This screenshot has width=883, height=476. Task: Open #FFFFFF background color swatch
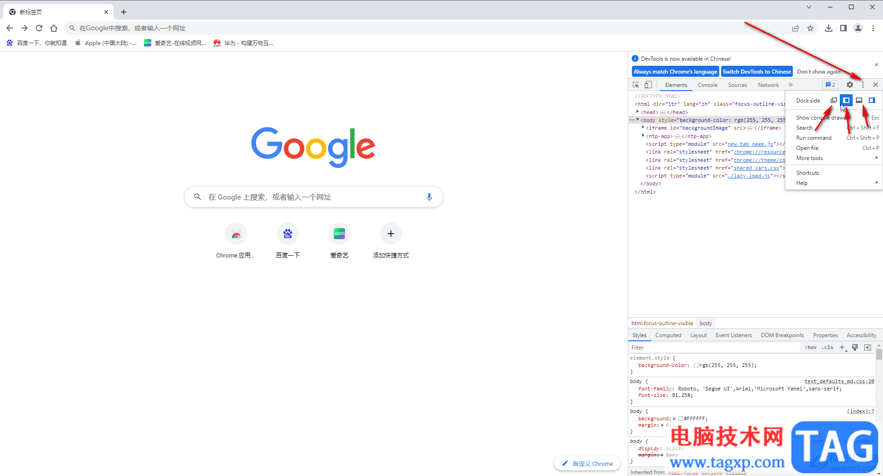(681, 419)
